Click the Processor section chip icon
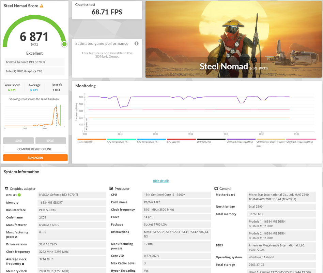Screen dimensions: 323x273 [111, 188]
